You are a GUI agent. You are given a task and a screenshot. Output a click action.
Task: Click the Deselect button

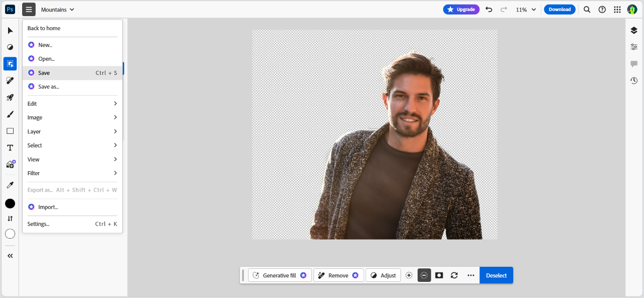[496, 275]
